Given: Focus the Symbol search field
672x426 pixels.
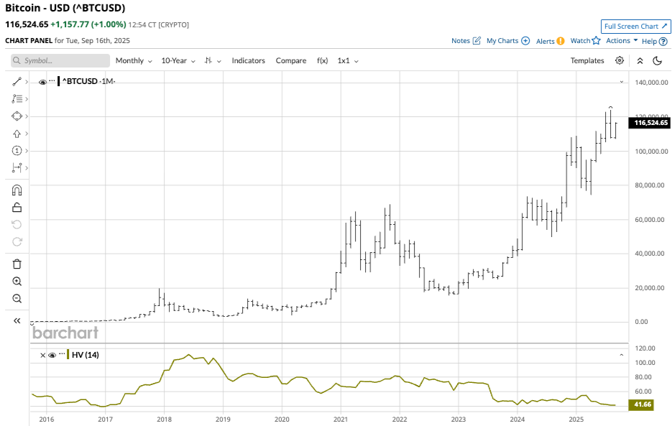Looking at the screenshot, I should coord(60,60).
